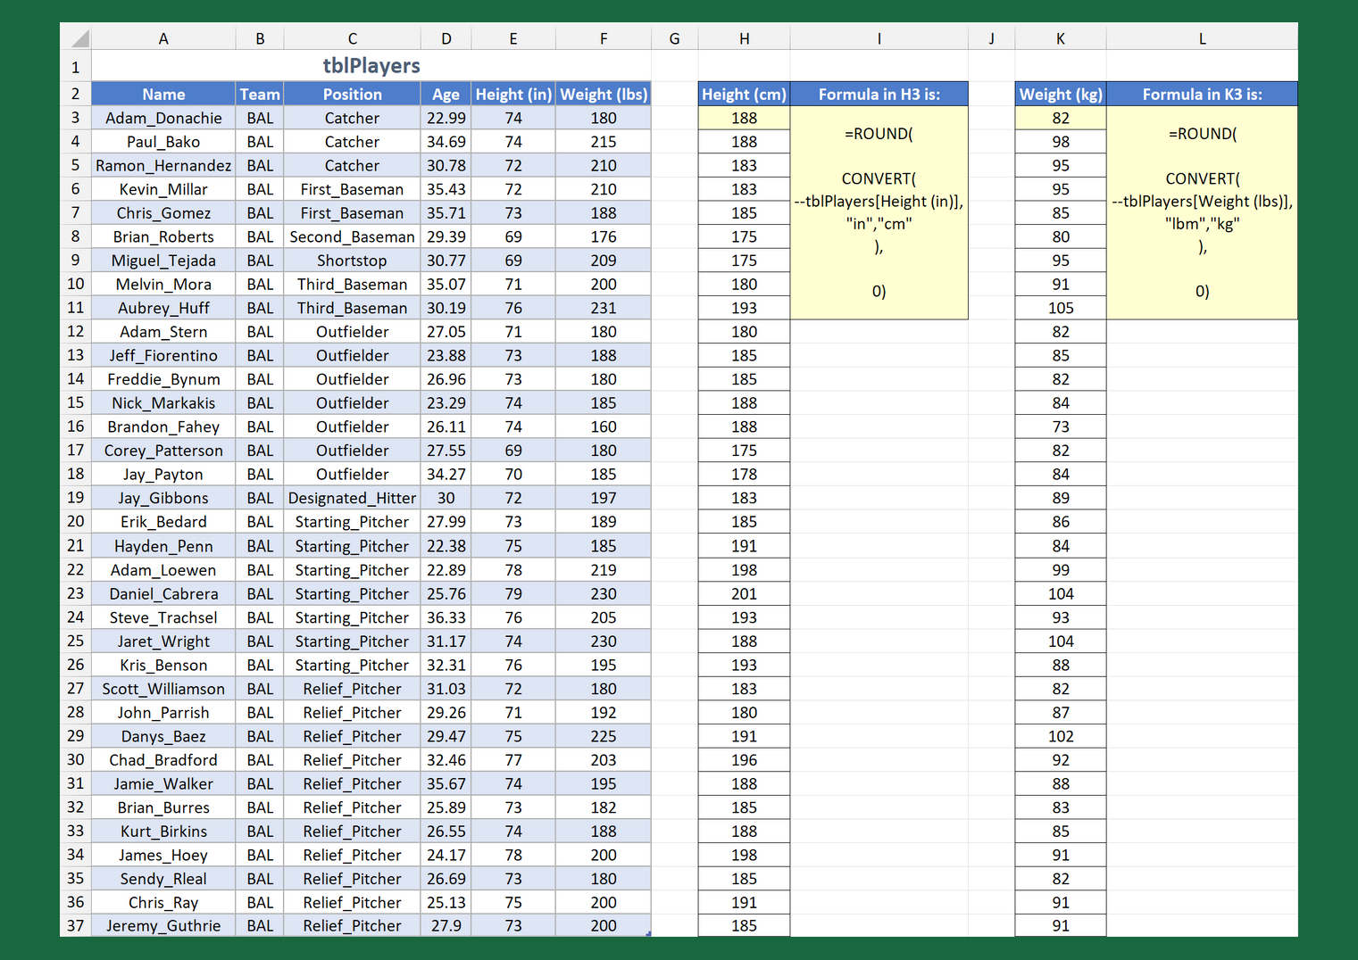Click table resize handle below Weight (lbs) column
The height and width of the screenshot is (960, 1358).
point(648,933)
